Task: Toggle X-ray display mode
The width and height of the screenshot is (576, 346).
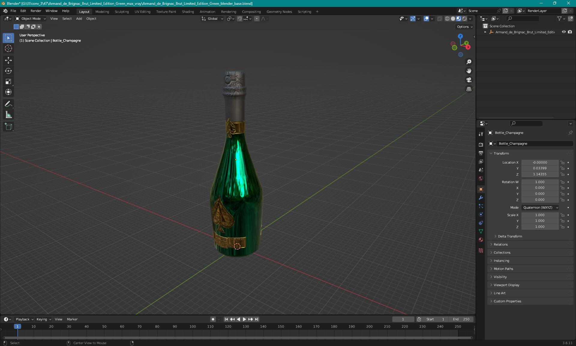Action: pos(439,19)
